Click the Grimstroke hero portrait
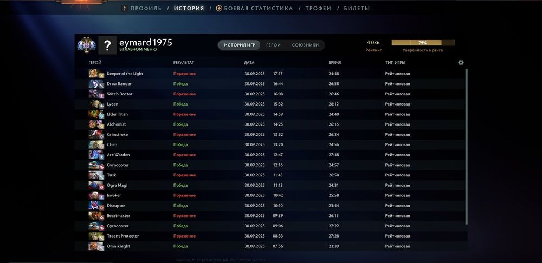This screenshot has width=542, height=263. pos(96,134)
